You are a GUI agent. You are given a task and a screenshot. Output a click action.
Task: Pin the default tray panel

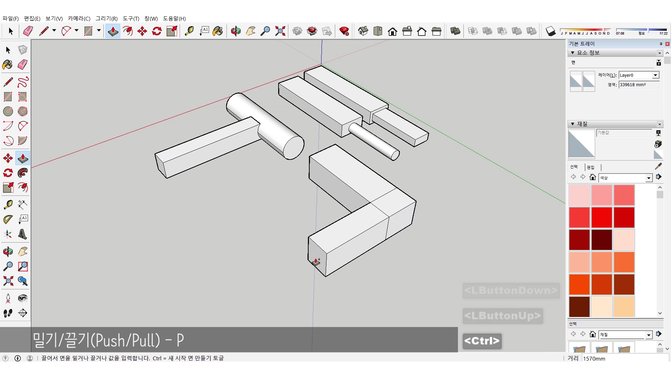(x=661, y=44)
